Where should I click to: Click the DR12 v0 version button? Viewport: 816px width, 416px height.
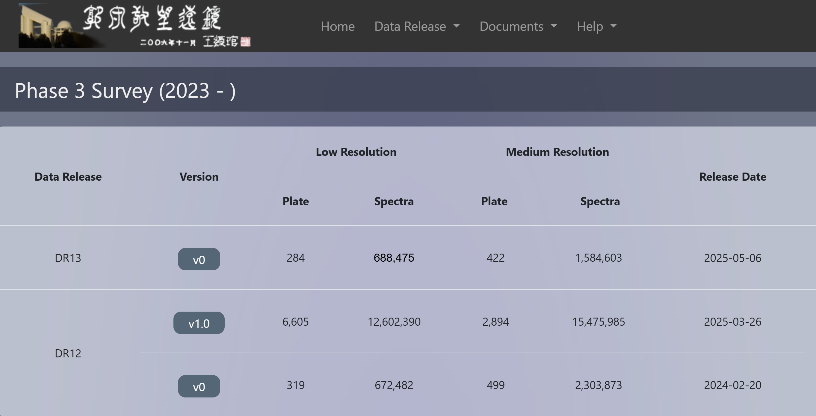click(x=199, y=386)
